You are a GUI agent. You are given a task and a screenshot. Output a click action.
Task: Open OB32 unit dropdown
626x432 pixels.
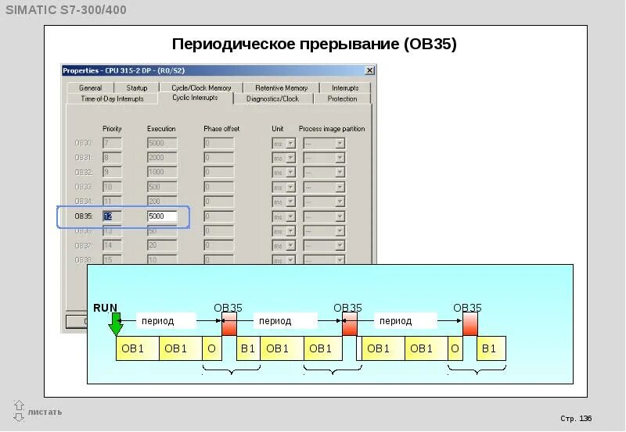[290, 172]
